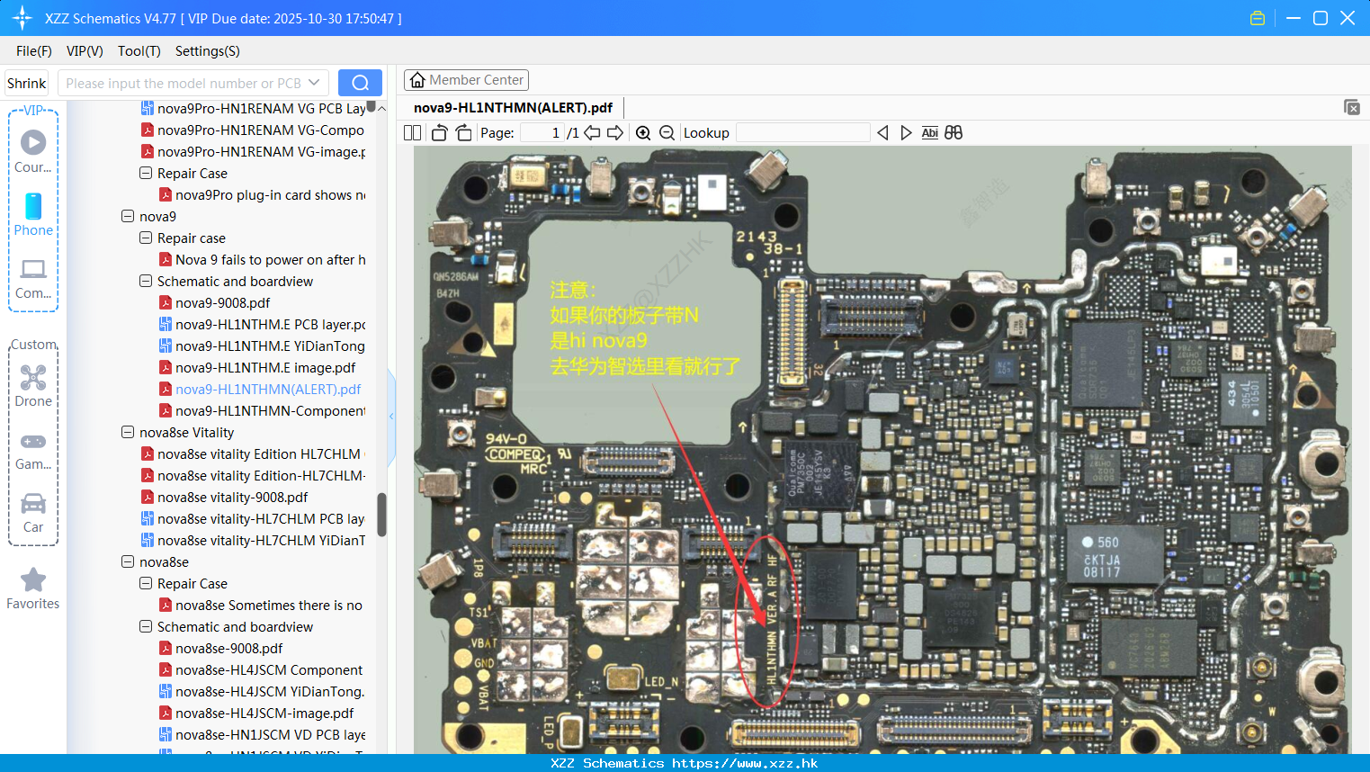
Task: Click the toolbox icon in title bar
Action: click(x=1258, y=18)
